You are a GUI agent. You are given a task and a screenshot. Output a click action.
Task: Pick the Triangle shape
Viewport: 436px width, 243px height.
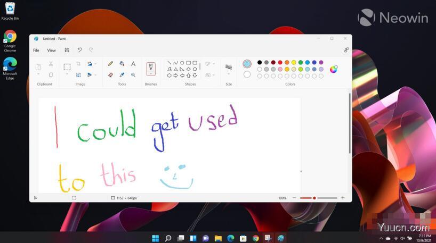176,69
